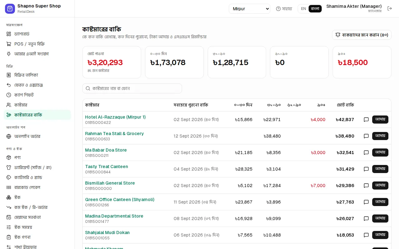
Task: Click the মোট বাকি column header
Action: (x=345, y=105)
